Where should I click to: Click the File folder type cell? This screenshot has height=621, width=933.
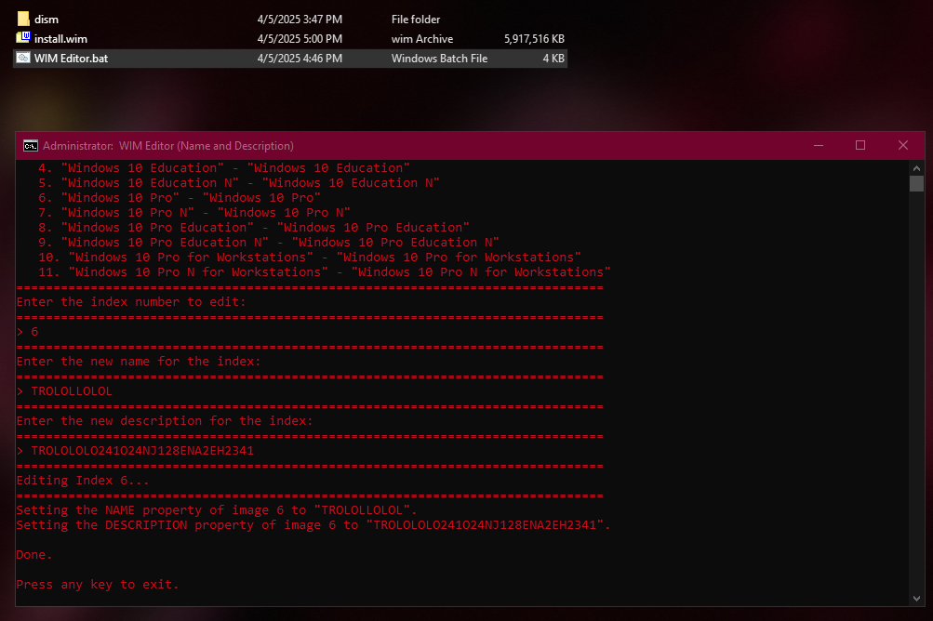(x=415, y=20)
